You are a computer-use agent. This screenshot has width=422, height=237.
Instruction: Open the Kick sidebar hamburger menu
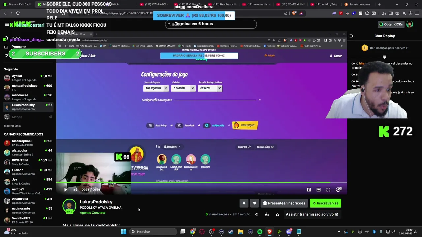coord(7,24)
